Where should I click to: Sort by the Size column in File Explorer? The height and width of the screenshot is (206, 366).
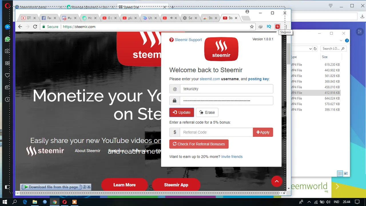pyautogui.click(x=325, y=57)
